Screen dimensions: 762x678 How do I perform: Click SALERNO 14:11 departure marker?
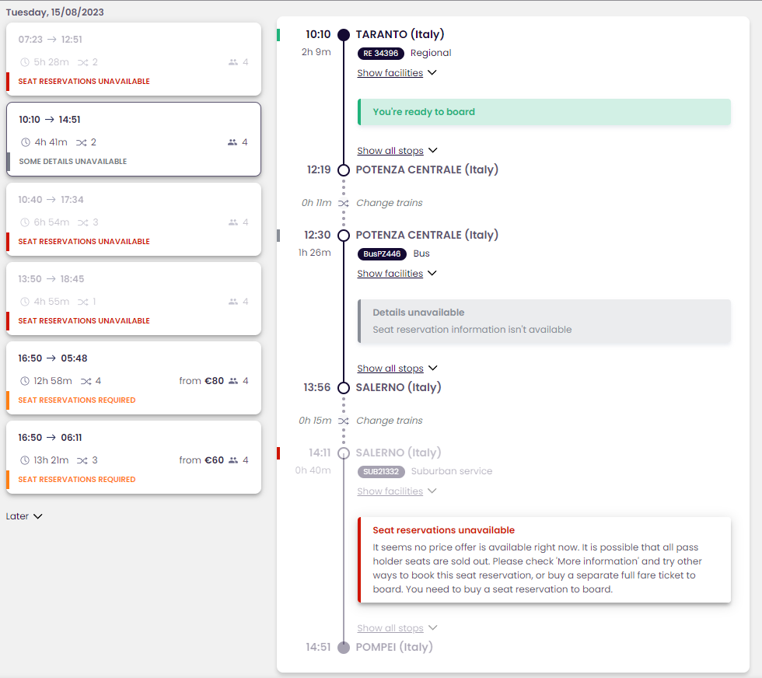coord(344,453)
